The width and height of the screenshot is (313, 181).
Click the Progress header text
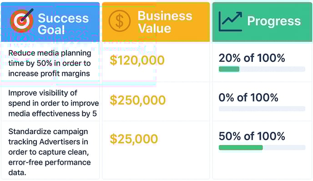click(x=274, y=21)
